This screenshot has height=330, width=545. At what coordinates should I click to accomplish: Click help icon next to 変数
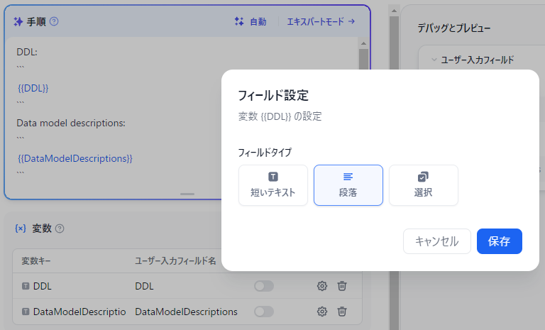(x=60, y=229)
